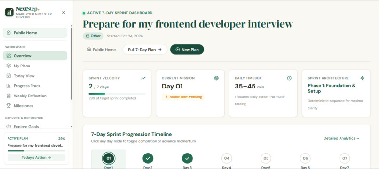
Task: Open Today's Action in active plan card
Action: click(36, 157)
